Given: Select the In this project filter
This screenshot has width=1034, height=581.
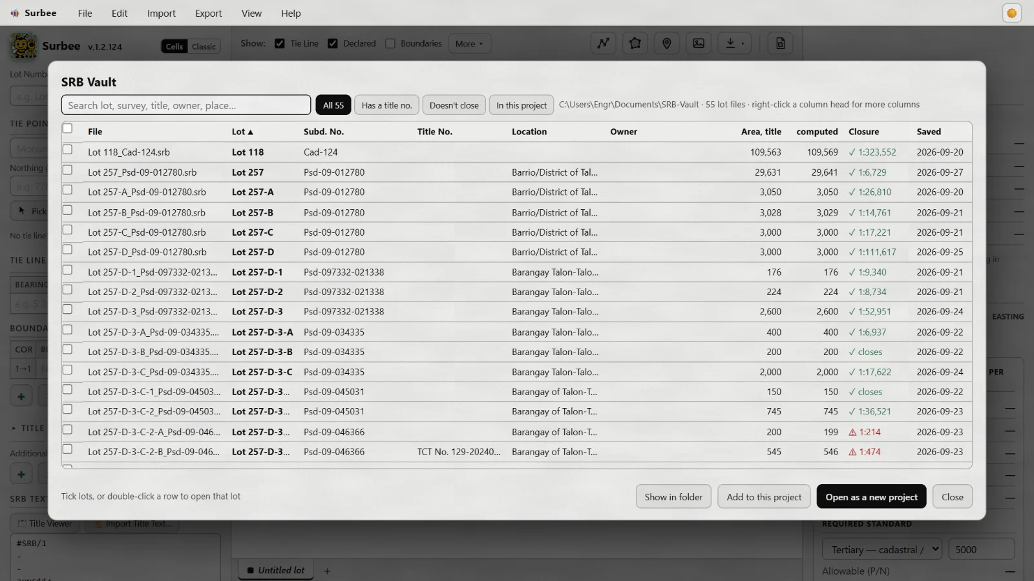Looking at the screenshot, I should [522, 105].
